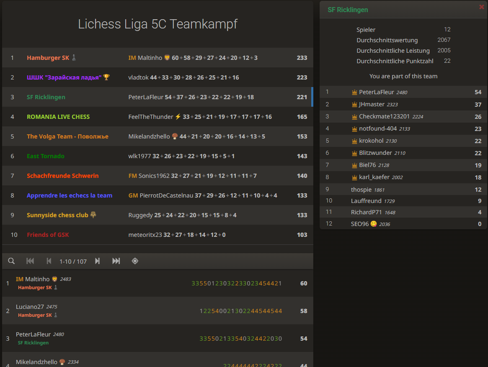Open IM Maltinho's player profile
Screen dimensions: 488x367
coord(145,57)
